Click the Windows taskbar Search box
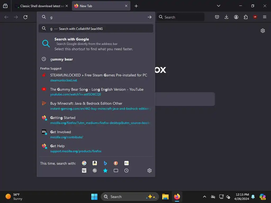This screenshot has width=271, height=203. (130, 197)
